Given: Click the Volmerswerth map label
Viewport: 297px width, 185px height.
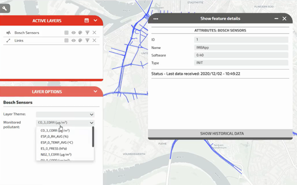Looking at the screenshot, I should [134, 154].
